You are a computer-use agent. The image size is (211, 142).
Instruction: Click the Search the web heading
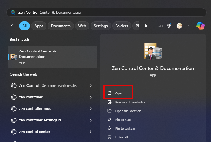point(24,74)
